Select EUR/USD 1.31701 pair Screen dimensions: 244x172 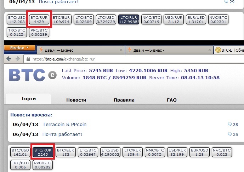coord(196,19)
